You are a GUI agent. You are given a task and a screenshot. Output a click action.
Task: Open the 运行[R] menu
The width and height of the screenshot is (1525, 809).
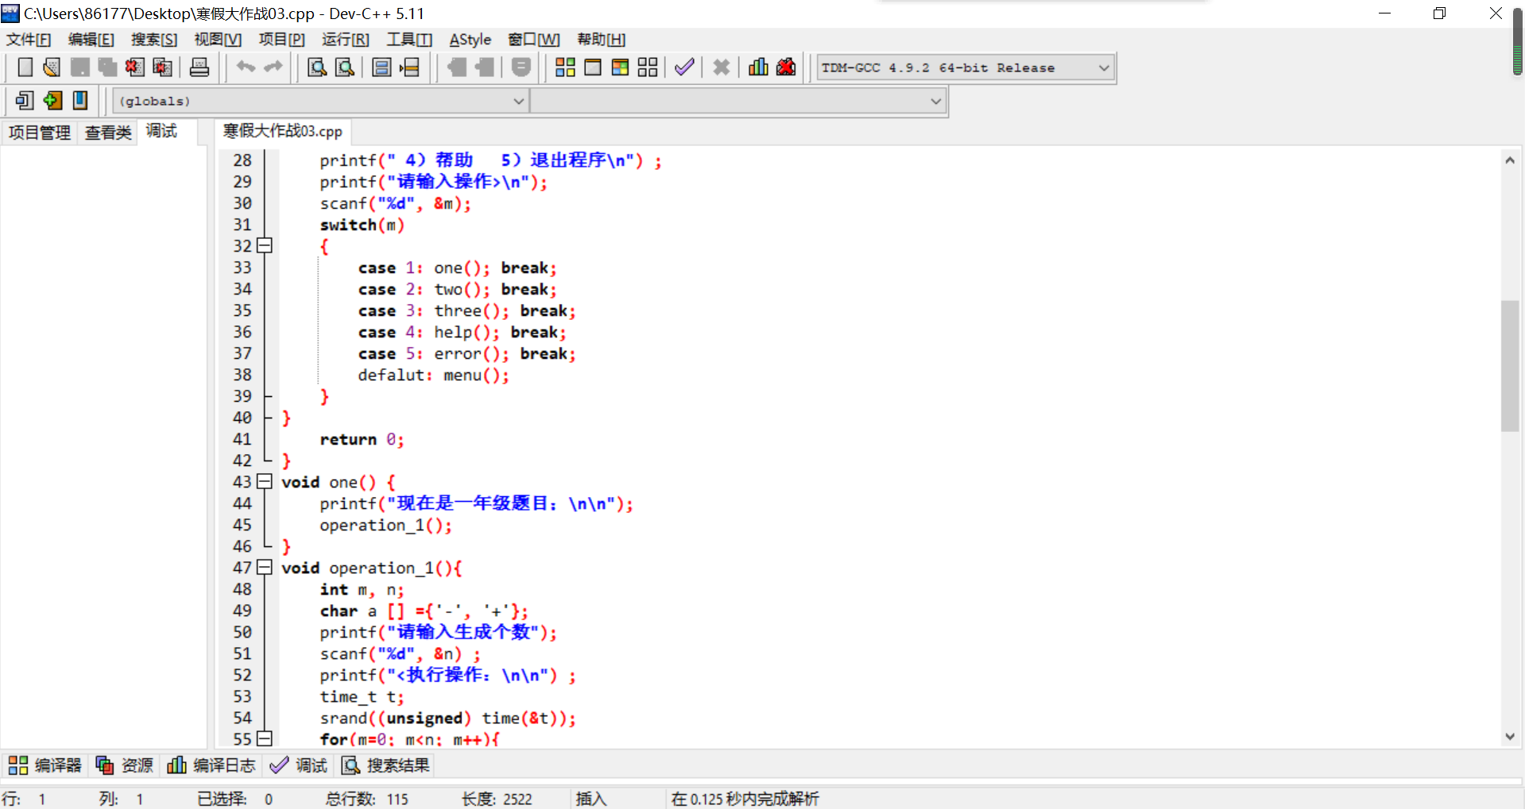click(346, 40)
